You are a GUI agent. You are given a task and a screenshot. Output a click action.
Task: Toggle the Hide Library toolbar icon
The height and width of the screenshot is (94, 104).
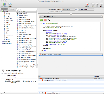tap(4, 4)
